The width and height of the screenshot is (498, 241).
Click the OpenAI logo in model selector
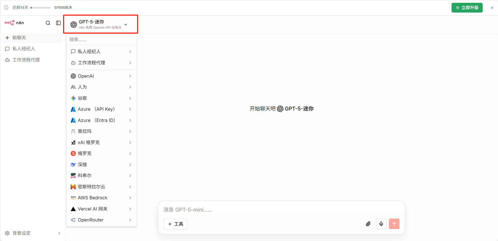click(x=74, y=24)
